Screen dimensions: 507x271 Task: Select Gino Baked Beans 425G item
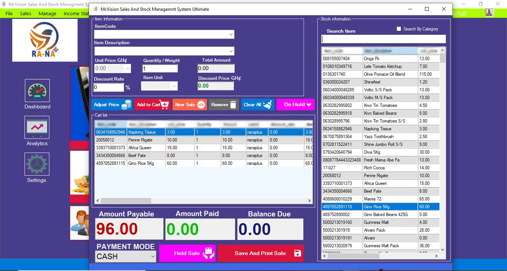pyautogui.click(x=380, y=215)
